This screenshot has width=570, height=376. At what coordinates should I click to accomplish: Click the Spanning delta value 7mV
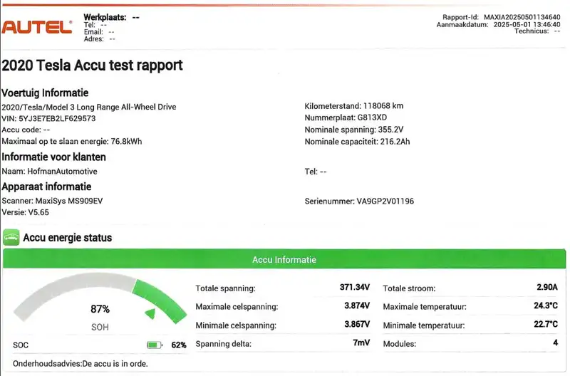(361, 344)
